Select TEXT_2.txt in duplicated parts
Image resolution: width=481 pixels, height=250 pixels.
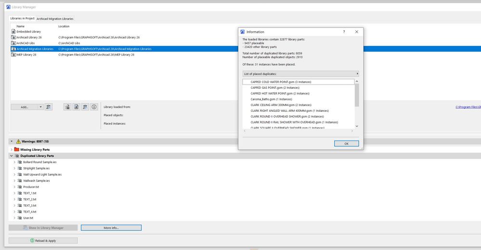tap(30, 199)
